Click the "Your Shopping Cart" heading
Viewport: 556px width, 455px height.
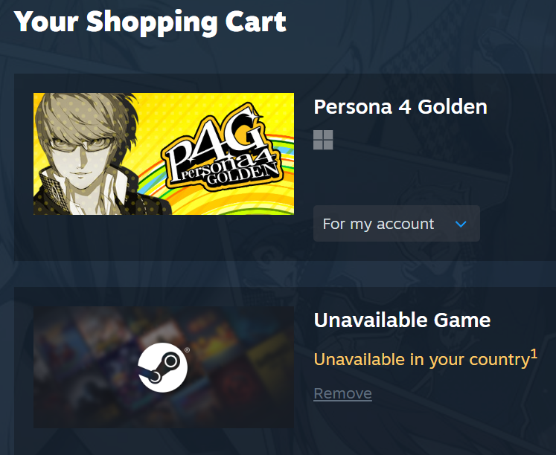pos(150,21)
